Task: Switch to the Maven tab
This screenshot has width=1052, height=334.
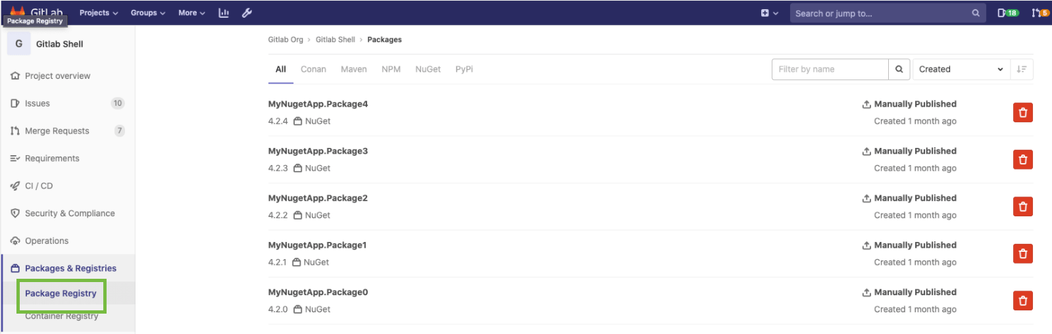Action: pyautogui.click(x=354, y=69)
